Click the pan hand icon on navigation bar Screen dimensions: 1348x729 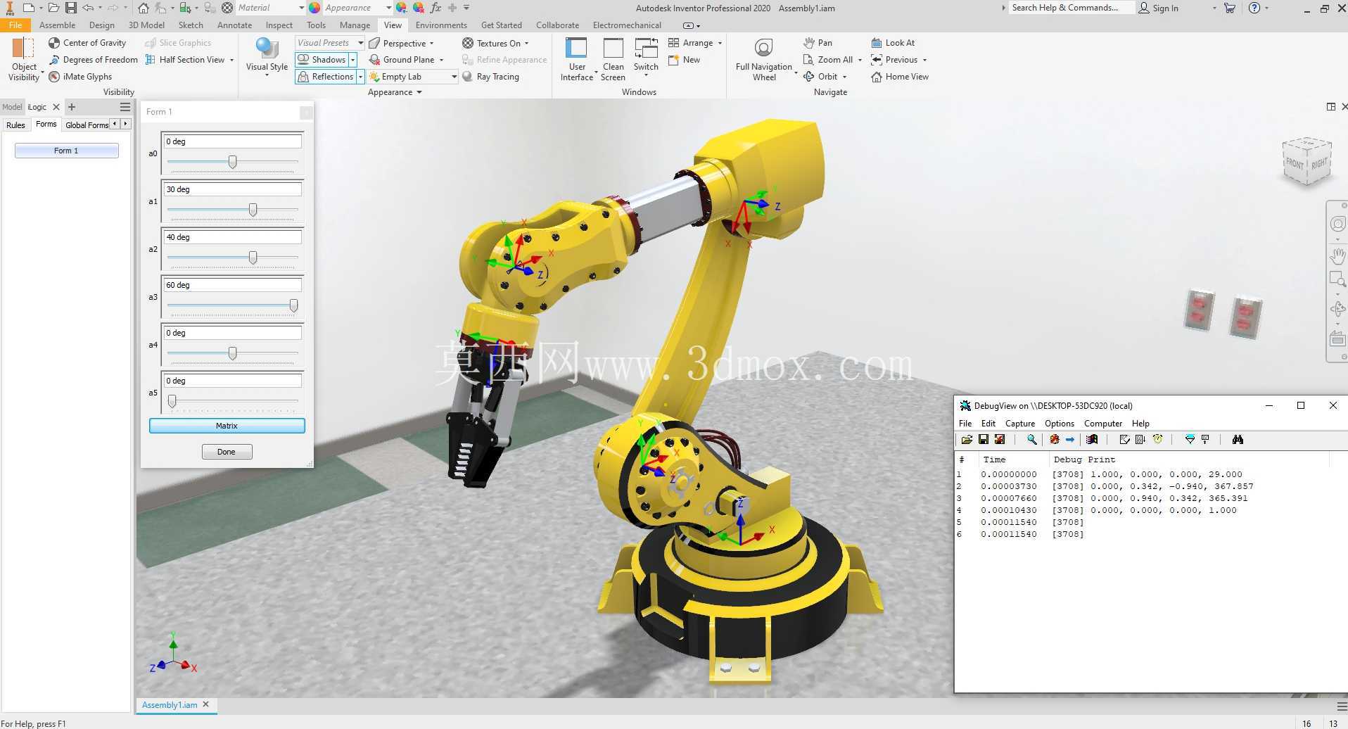pos(1337,256)
